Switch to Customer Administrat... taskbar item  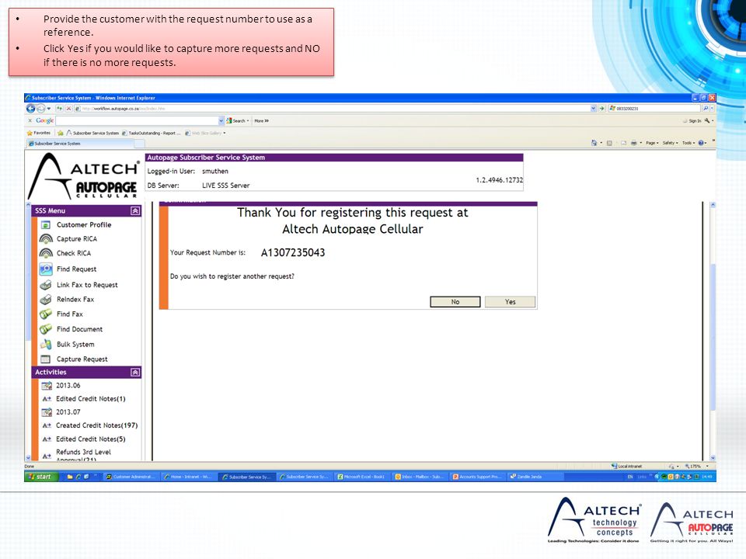(x=131, y=476)
